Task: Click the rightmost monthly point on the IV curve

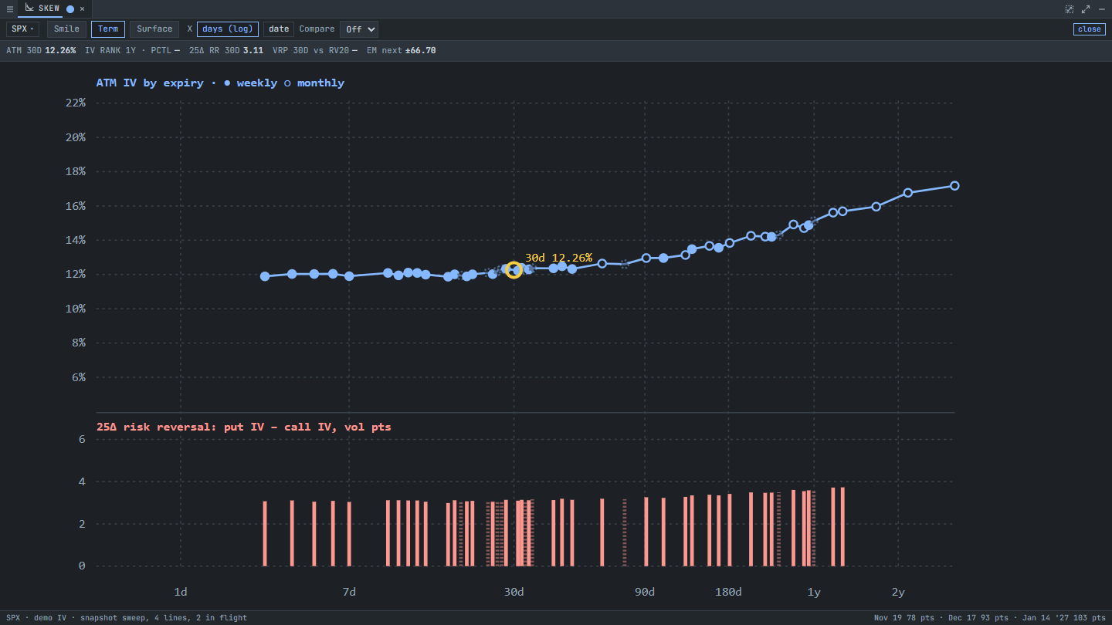Action: click(x=954, y=186)
